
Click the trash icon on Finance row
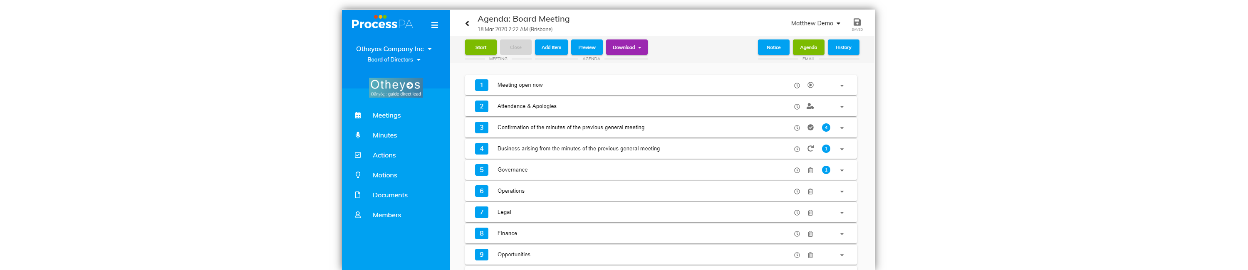tap(810, 234)
